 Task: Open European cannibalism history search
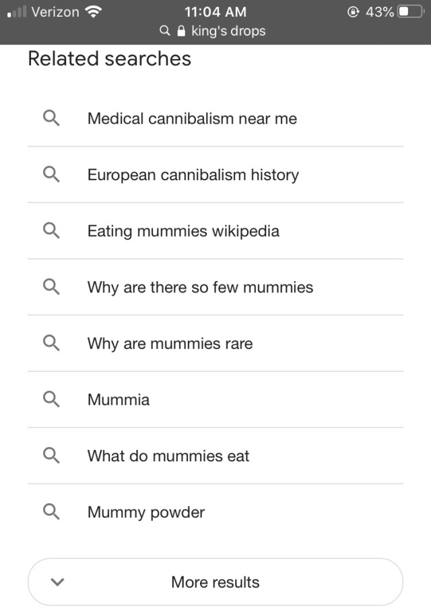click(215, 175)
